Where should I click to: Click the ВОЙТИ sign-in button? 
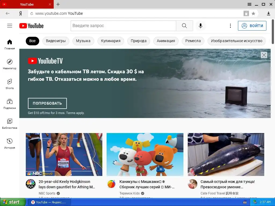[x=252, y=26]
